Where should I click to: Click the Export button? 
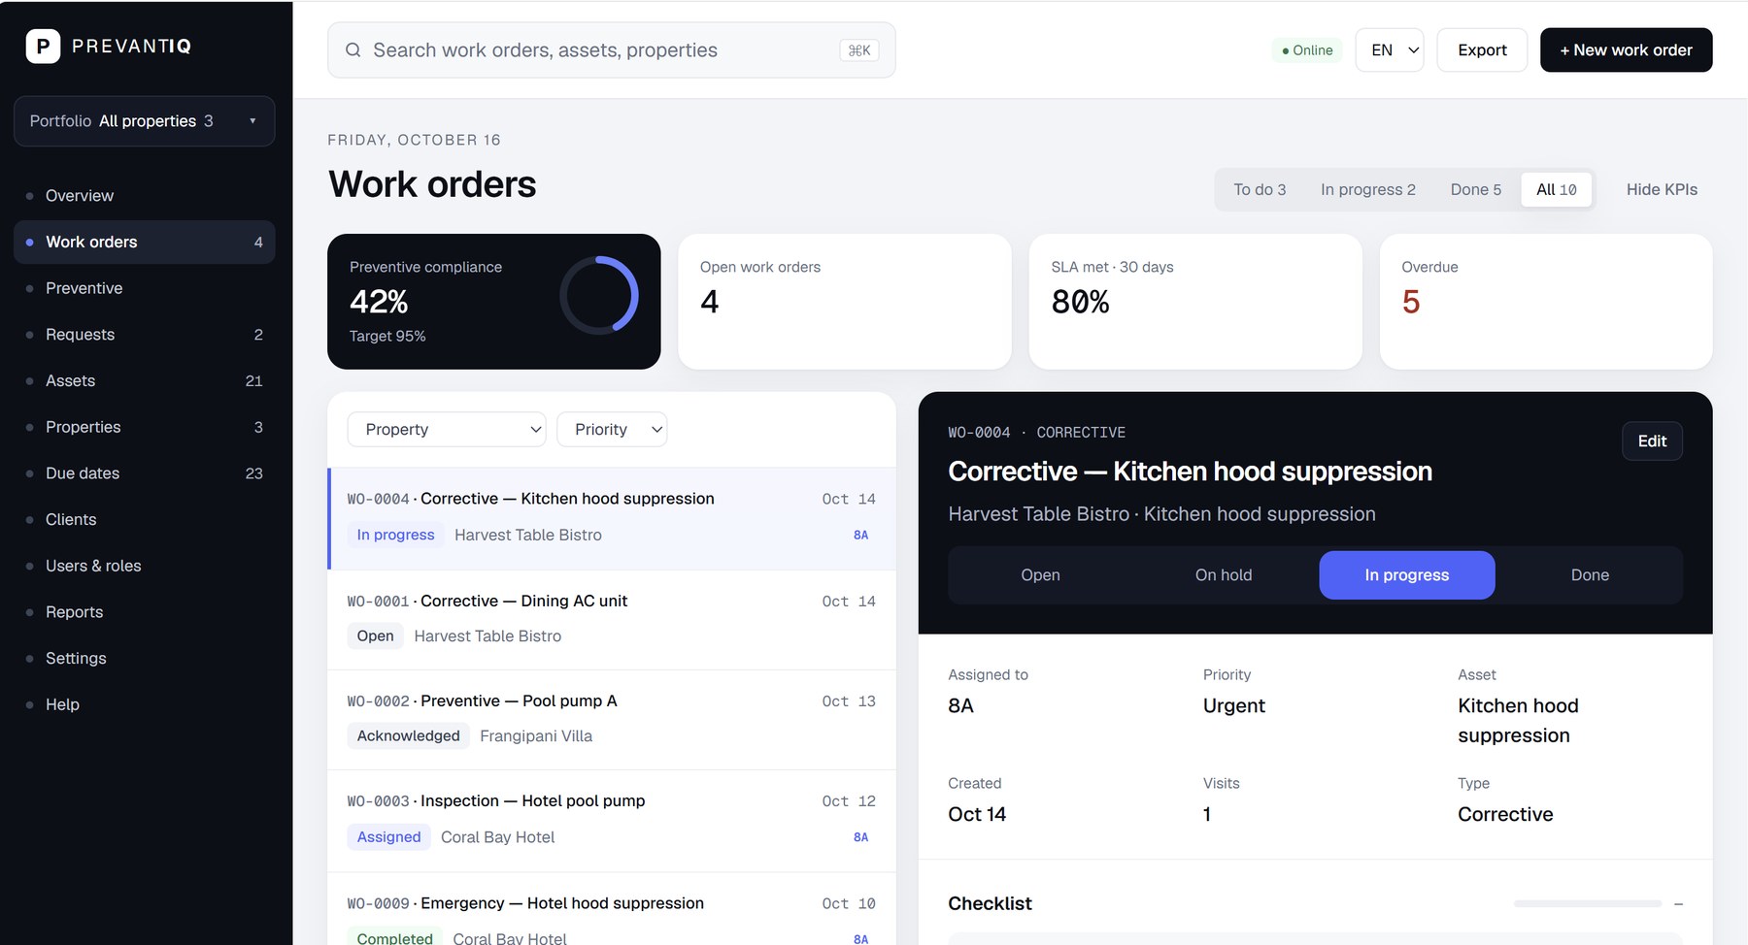pos(1482,50)
